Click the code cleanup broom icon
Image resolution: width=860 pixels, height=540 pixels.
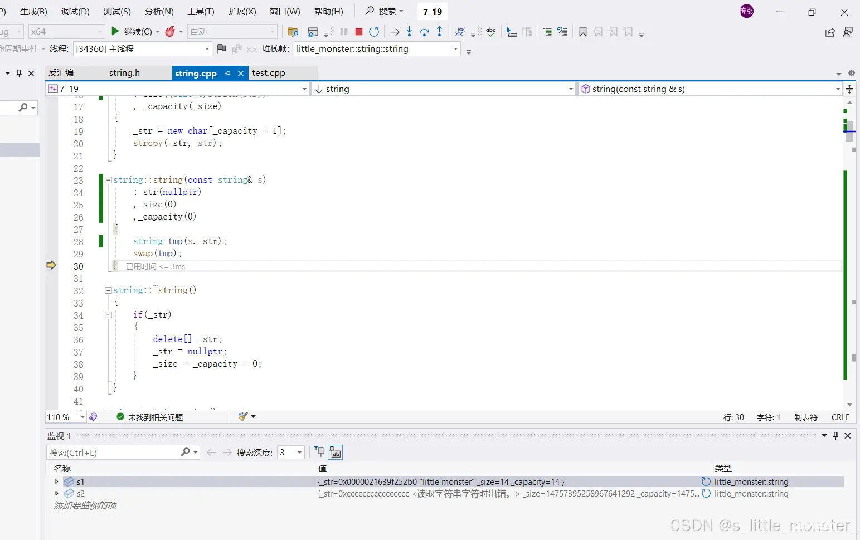click(243, 416)
